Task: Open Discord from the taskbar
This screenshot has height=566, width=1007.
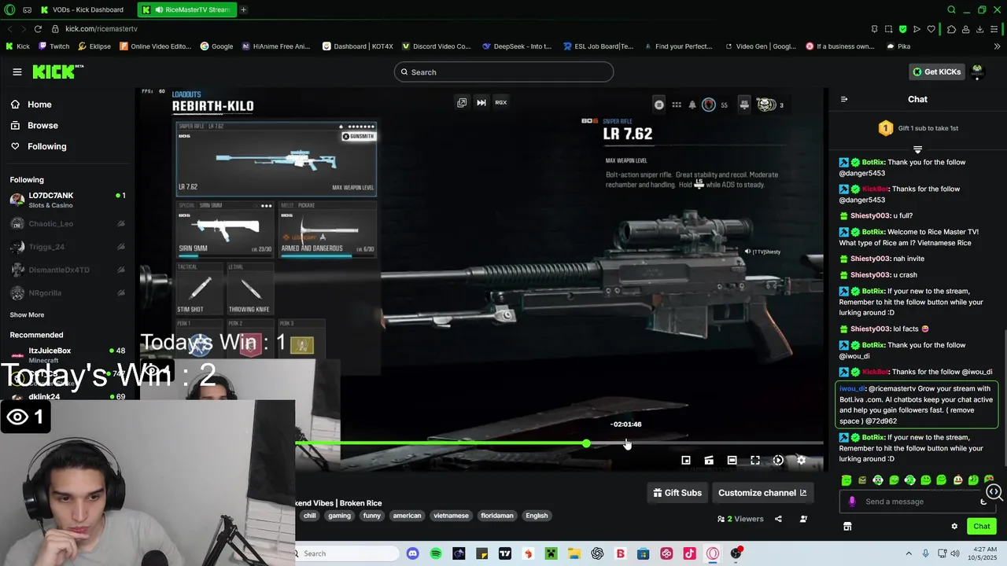Action: 413,553
